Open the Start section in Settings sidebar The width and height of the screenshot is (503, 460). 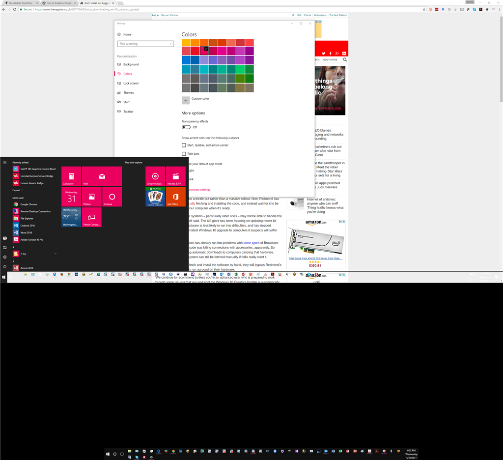click(123, 102)
